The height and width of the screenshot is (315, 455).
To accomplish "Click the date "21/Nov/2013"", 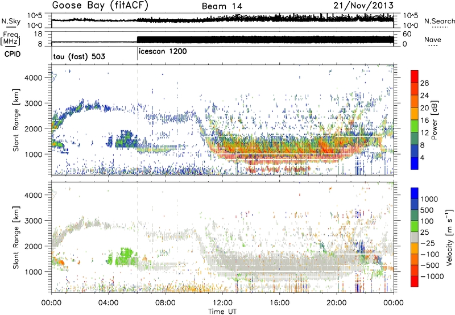I will [363, 5].
